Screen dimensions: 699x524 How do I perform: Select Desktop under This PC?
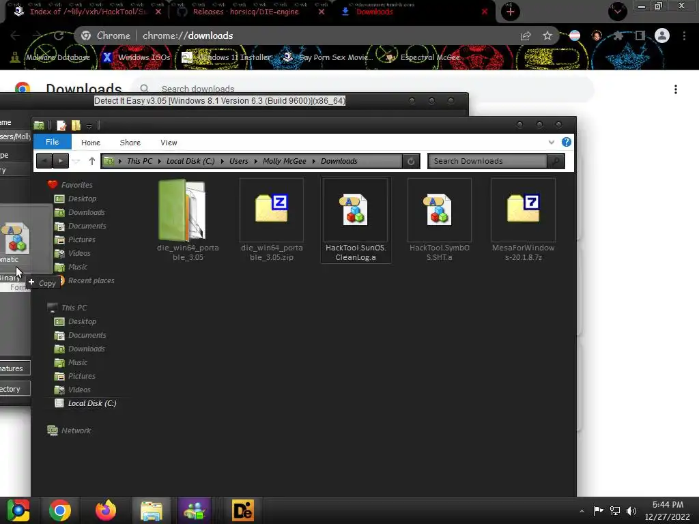82,322
